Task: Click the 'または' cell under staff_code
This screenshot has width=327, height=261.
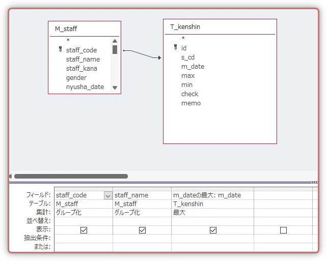Action: pyautogui.click(x=84, y=247)
